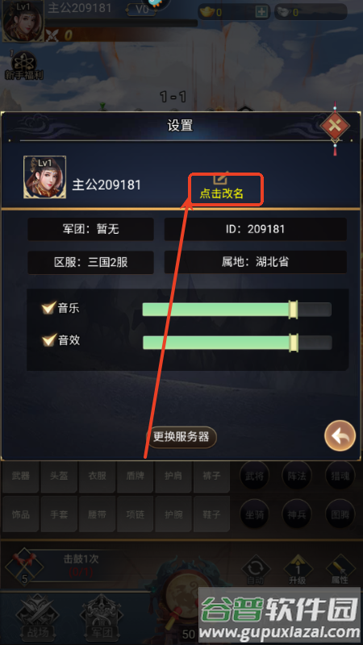Image resolution: width=363 pixels, height=645 pixels.
Task: Open the 武器 weapon equipment slot
Action: (x=21, y=476)
